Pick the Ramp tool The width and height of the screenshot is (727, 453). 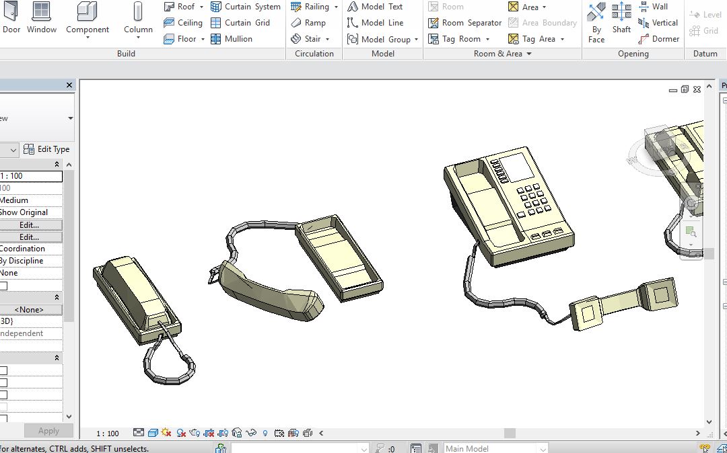(308, 23)
